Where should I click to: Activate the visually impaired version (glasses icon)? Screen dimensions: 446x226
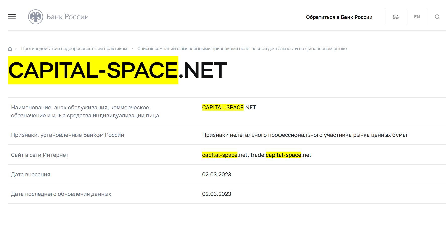click(x=395, y=17)
